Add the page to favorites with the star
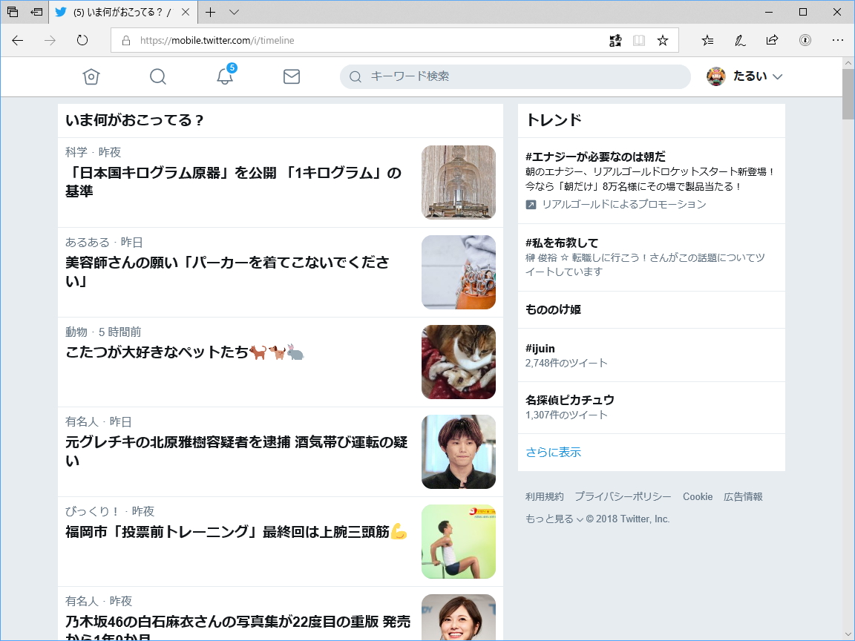Viewport: 855px width, 641px height. tap(661, 41)
